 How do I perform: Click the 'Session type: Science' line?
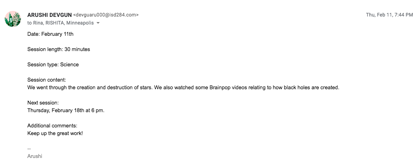point(53,65)
